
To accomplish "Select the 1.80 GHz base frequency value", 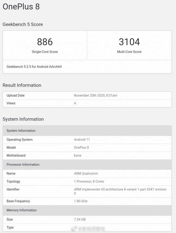I will pyautogui.click(x=81, y=201).
